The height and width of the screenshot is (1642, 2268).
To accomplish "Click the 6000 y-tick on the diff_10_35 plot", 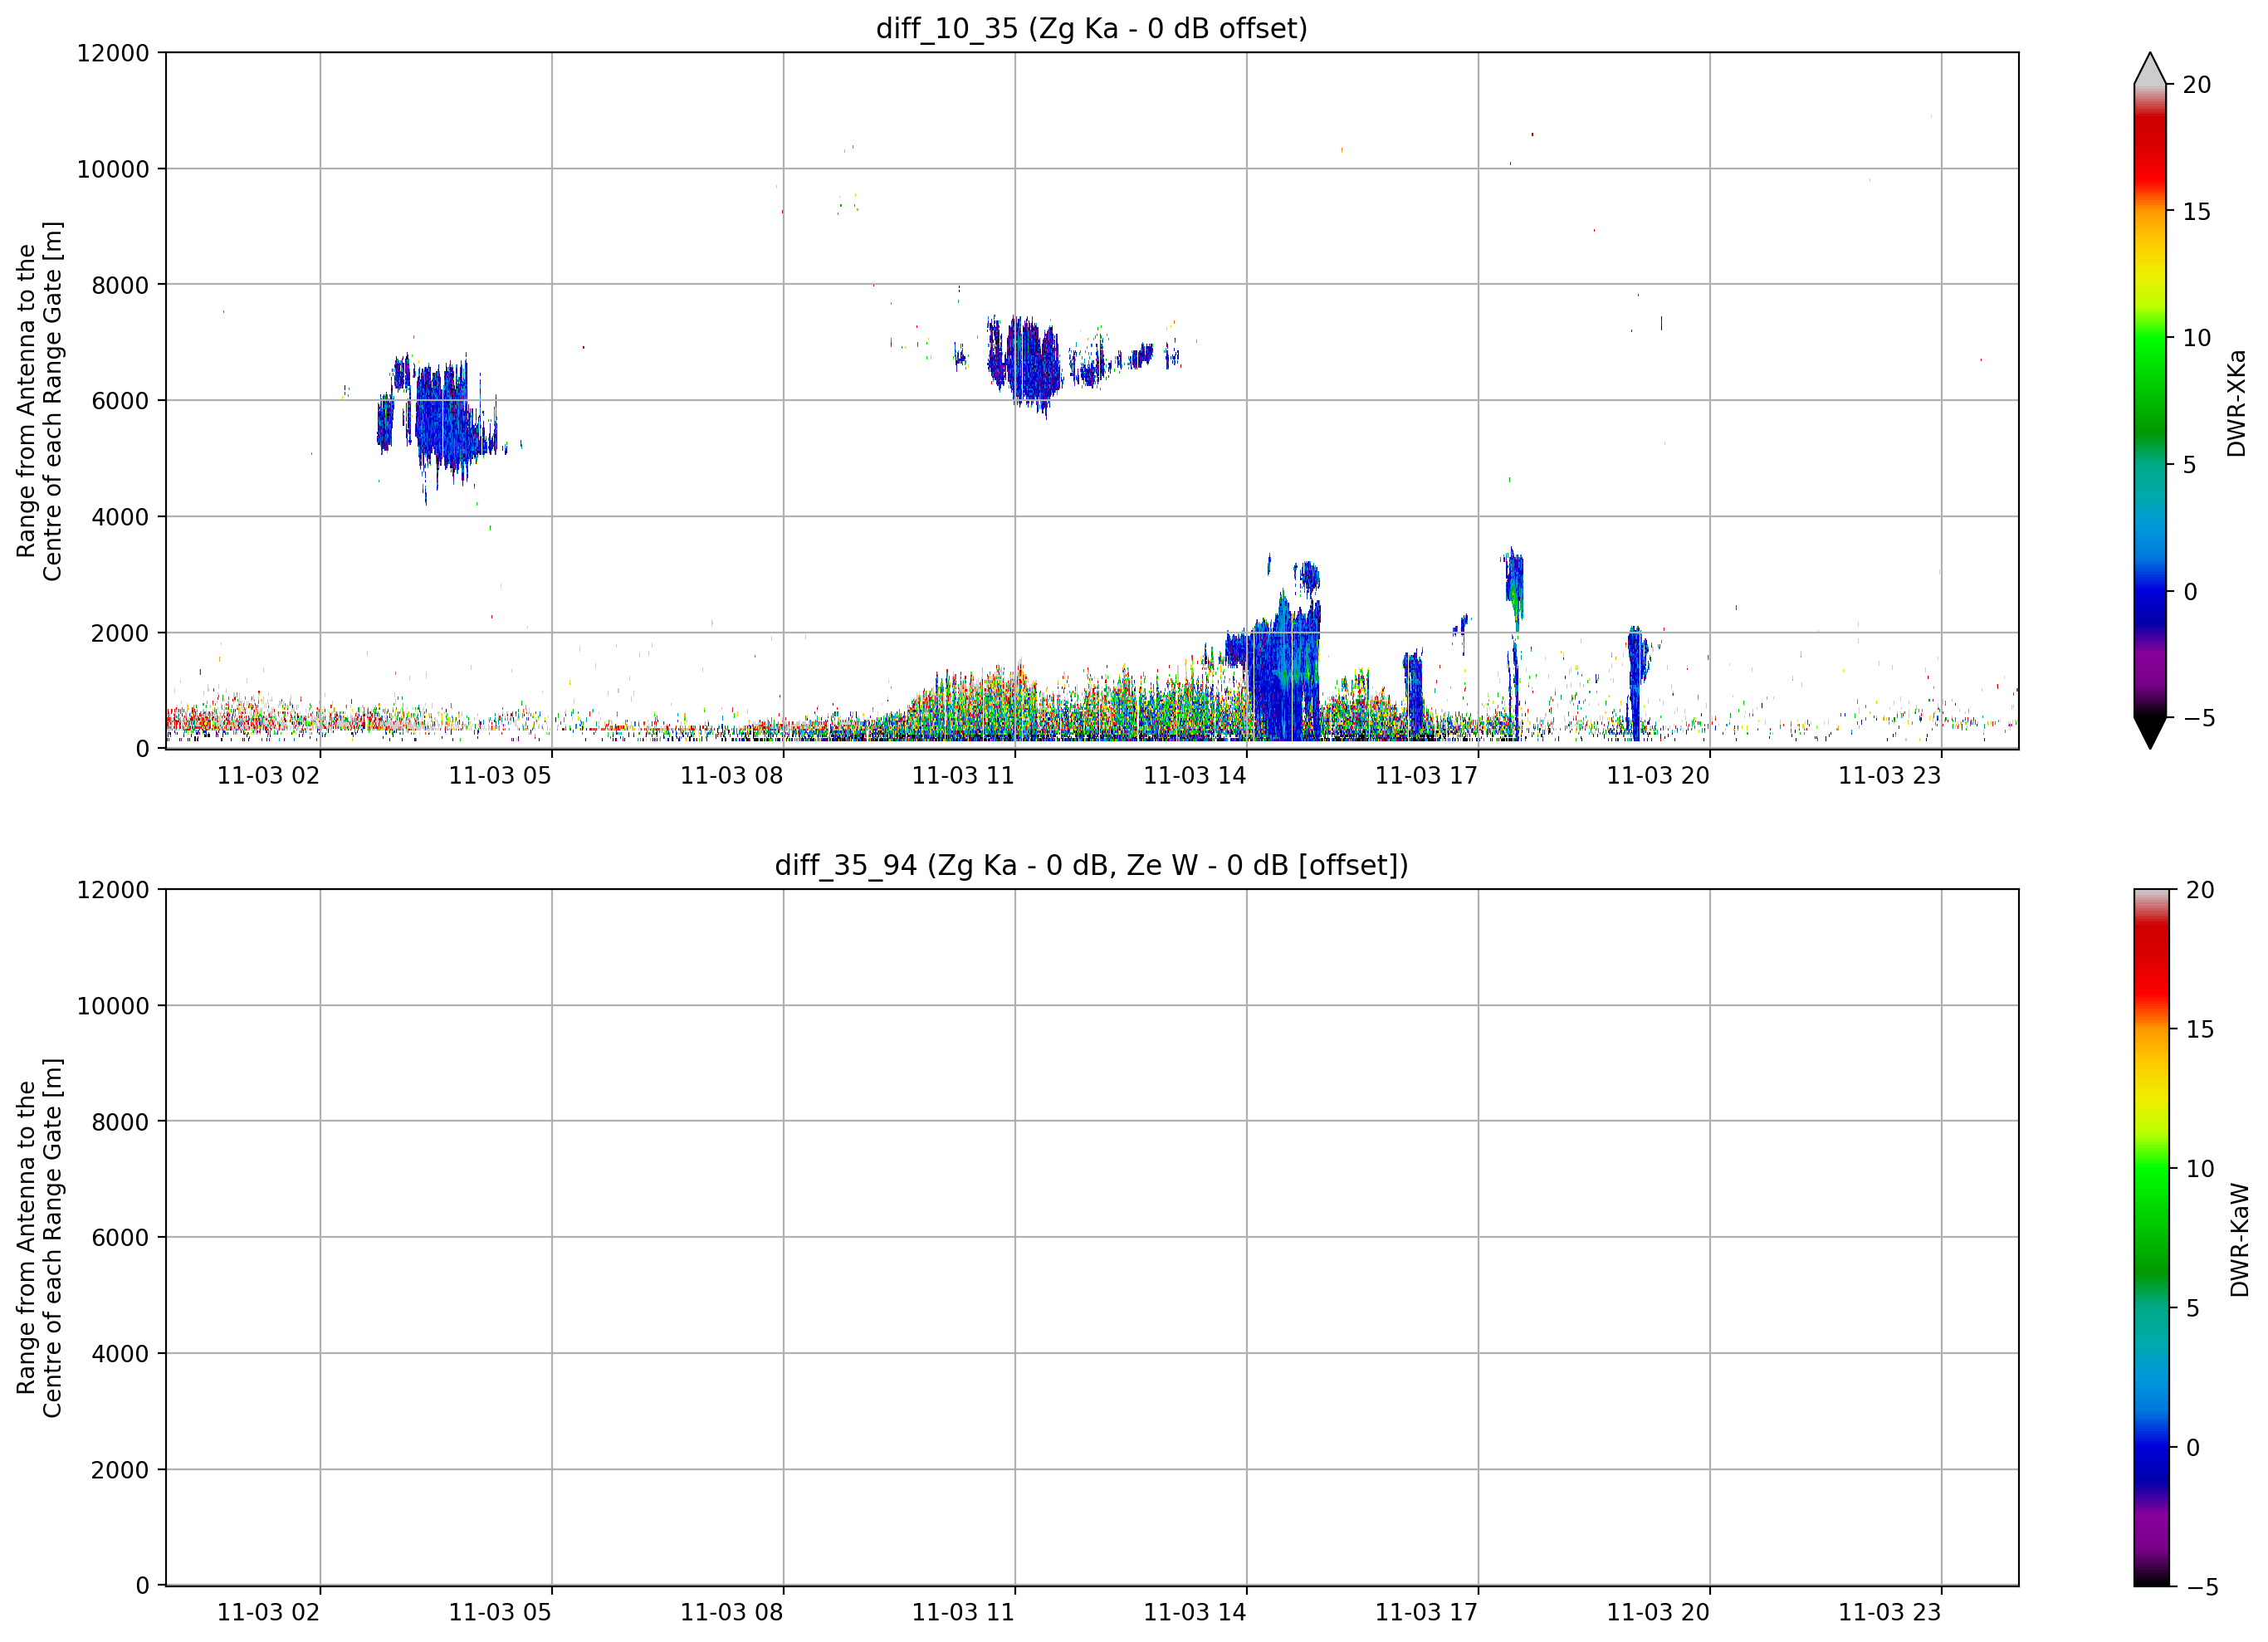I will point(120,401).
